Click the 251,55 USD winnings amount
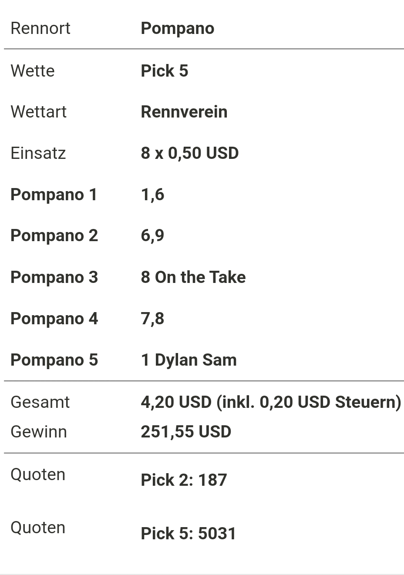The height and width of the screenshot is (575, 404). [186, 432]
